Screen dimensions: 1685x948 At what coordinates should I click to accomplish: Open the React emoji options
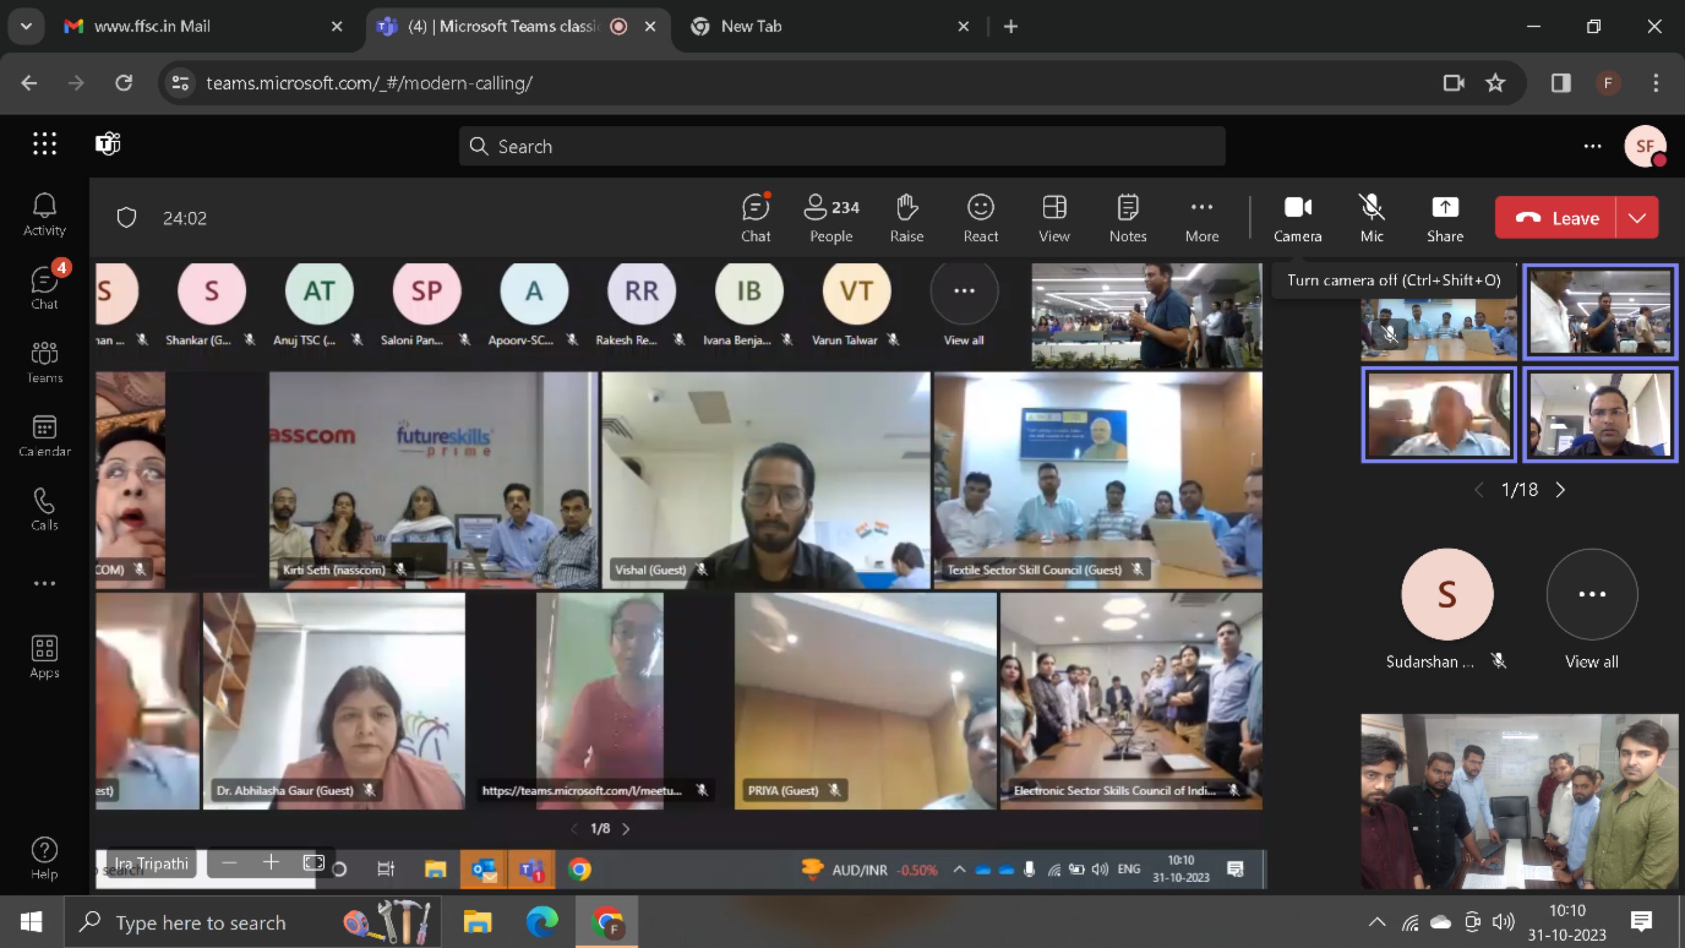[x=980, y=219]
